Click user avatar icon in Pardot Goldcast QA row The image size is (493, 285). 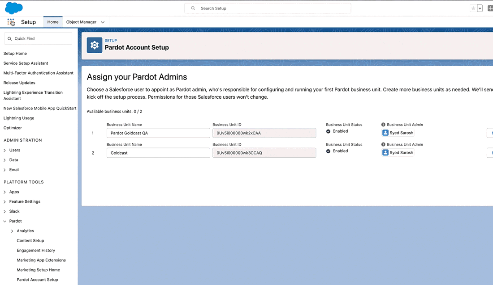point(385,133)
